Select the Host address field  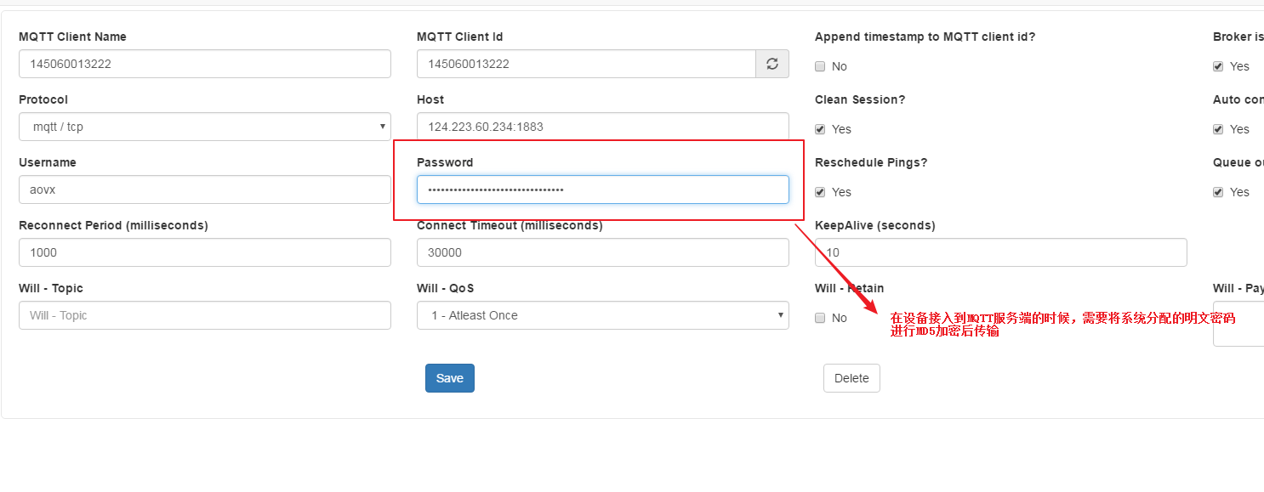602,127
